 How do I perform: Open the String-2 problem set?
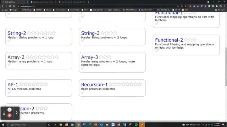click(x=17, y=33)
